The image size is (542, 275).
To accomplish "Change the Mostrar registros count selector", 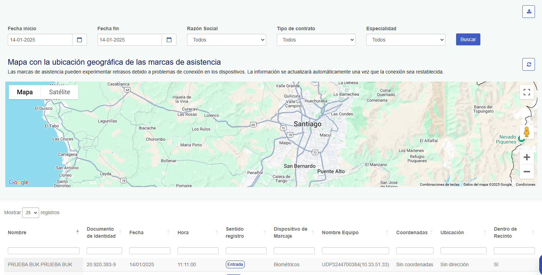I will (x=30, y=213).
